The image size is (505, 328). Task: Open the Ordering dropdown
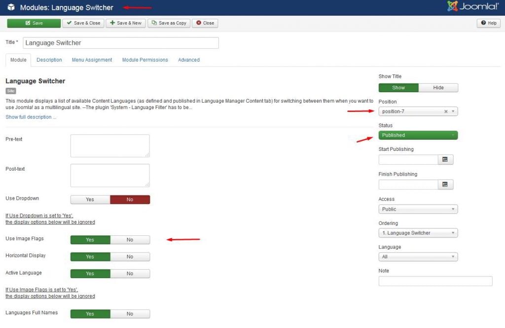click(418, 233)
